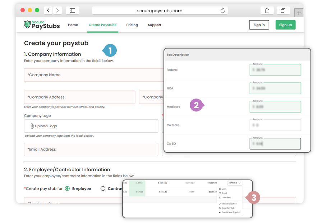This screenshot has height=223, width=318.
Task: Reload the page with the refresh icon
Action: [x=223, y=10]
